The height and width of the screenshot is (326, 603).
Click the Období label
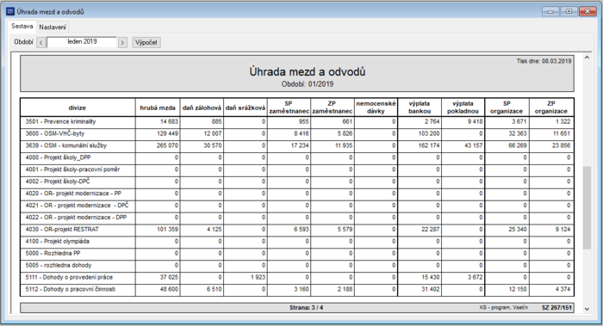tap(23, 42)
